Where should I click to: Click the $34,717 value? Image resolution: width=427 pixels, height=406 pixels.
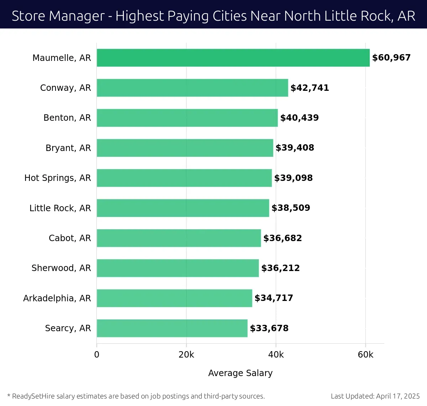274,298
